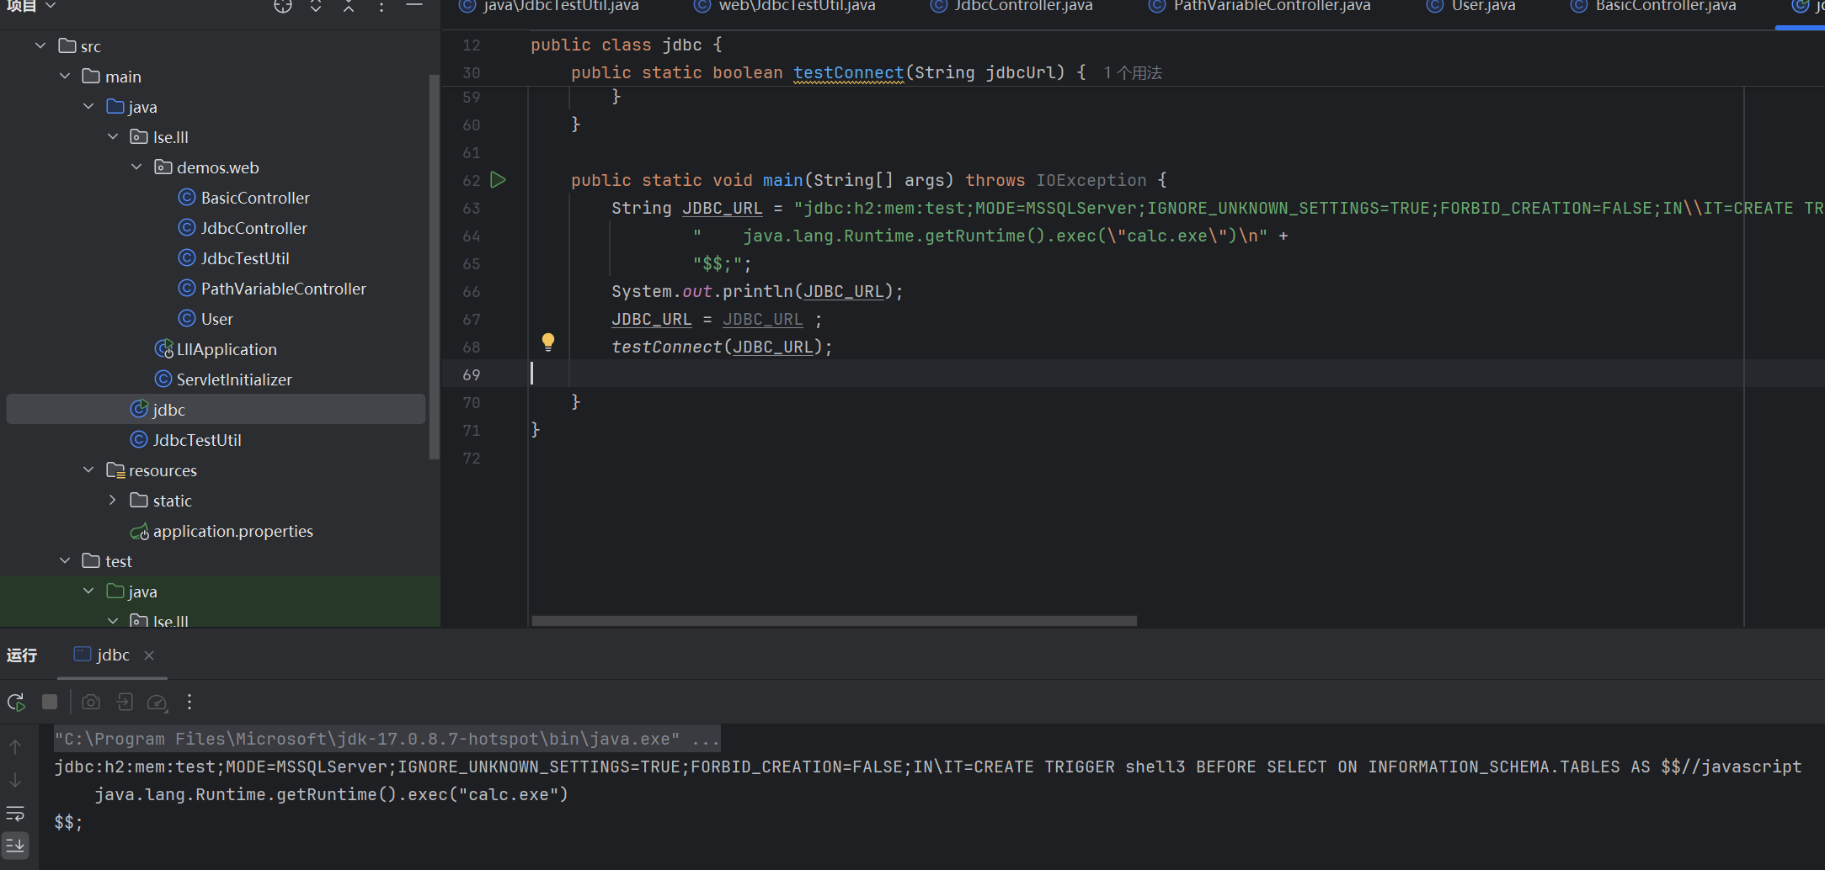Click the '1 个用法' usages hint
The height and width of the screenshot is (870, 1825).
point(1133,73)
